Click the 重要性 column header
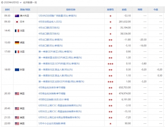 [x=110, y=10]
